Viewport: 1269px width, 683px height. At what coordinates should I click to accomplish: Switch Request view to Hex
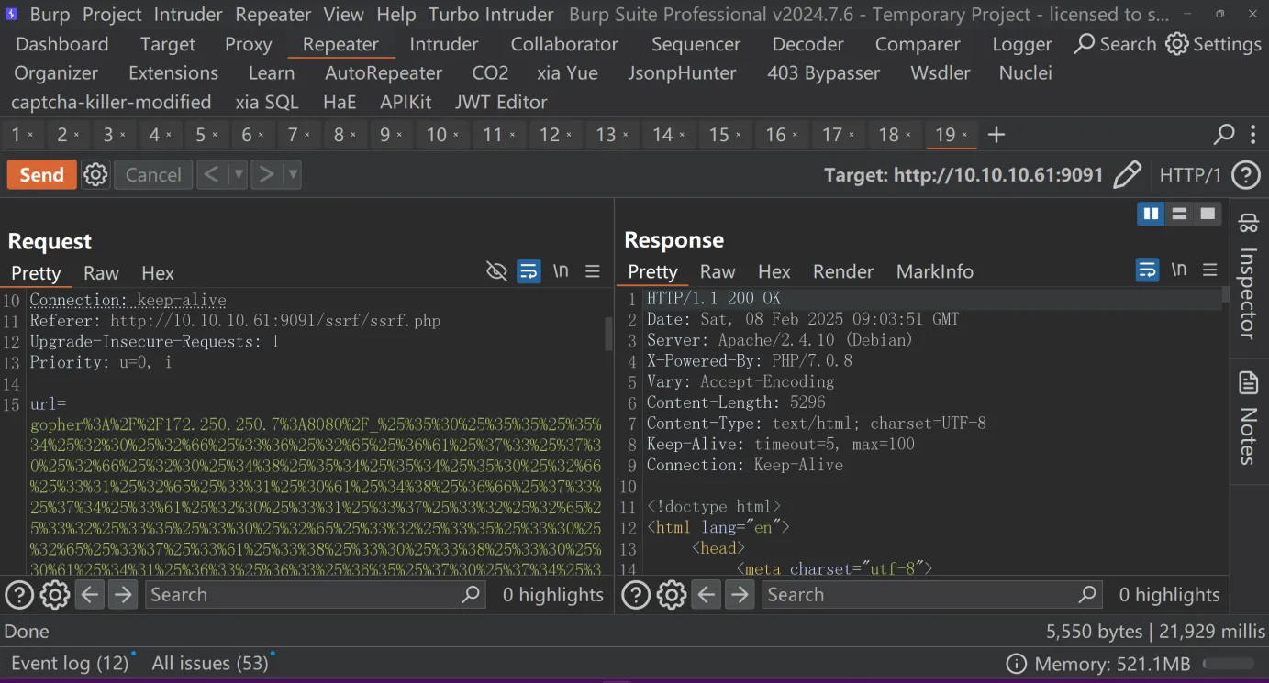click(158, 273)
